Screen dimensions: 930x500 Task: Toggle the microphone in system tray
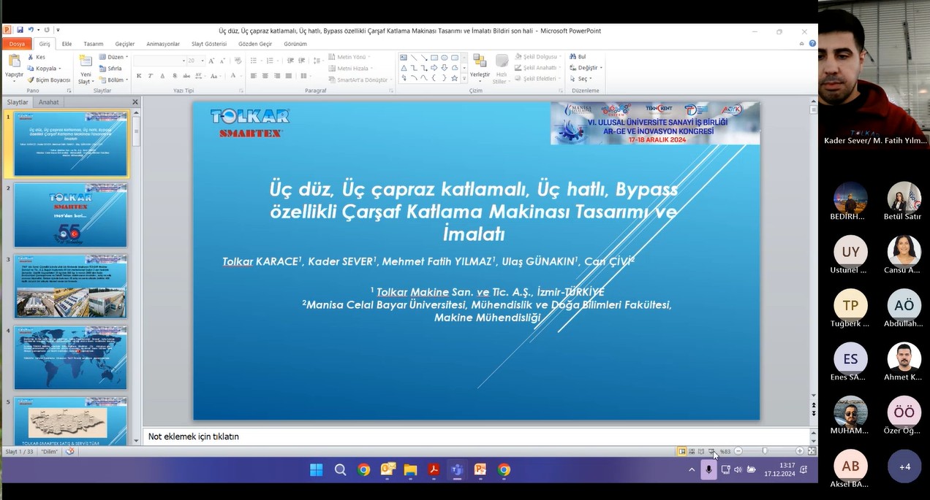point(708,470)
